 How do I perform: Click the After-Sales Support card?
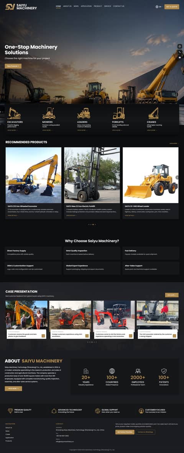tap(151, 268)
